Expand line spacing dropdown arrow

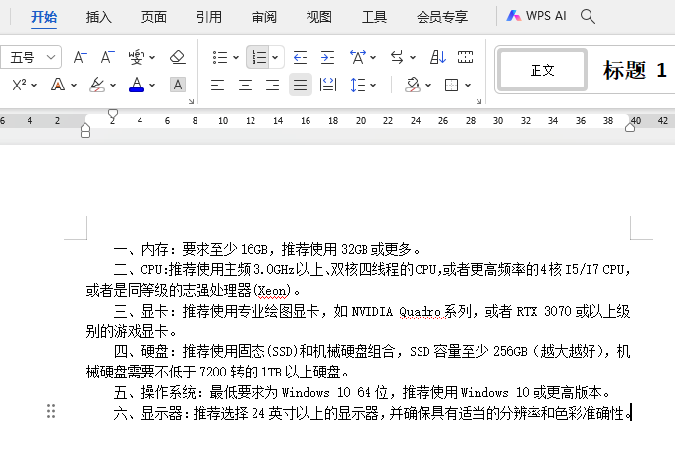[373, 86]
